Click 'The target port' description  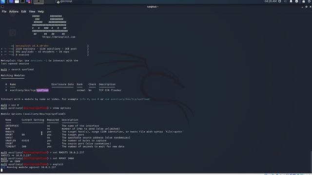tap(73, 135)
